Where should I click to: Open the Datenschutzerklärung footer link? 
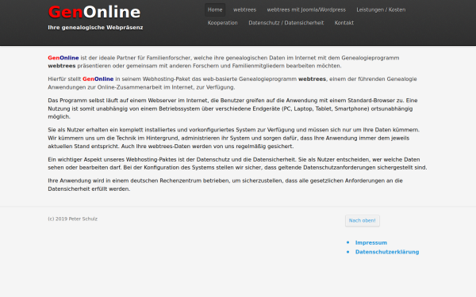(x=387, y=252)
